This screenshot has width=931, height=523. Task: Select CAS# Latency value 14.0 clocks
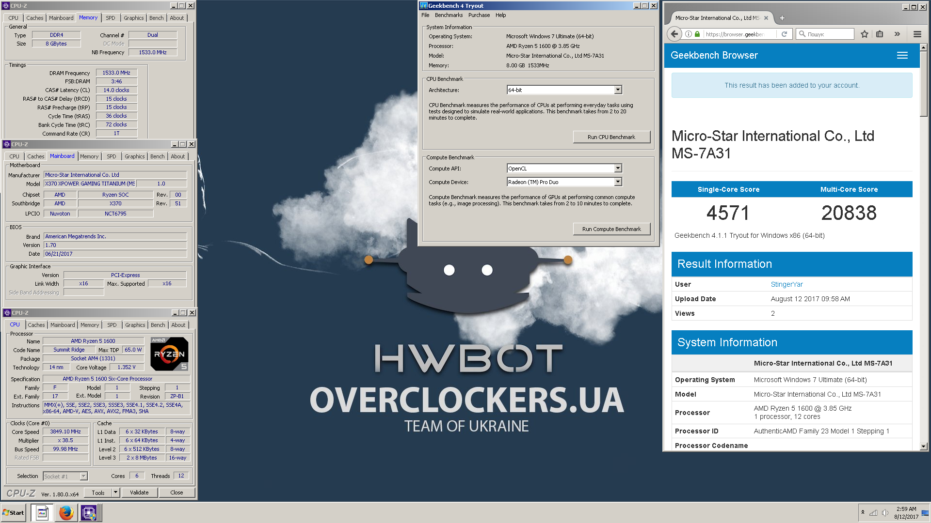[116, 90]
